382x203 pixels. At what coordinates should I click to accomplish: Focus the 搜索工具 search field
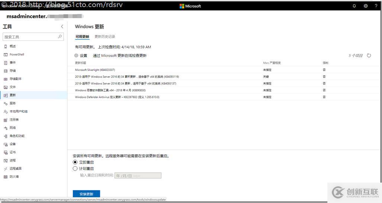click(33, 37)
